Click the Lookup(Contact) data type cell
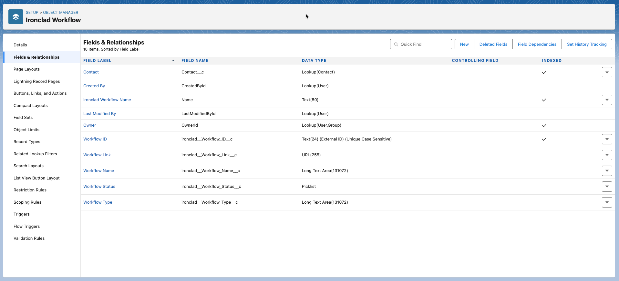The image size is (619, 281). click(318, 72)
